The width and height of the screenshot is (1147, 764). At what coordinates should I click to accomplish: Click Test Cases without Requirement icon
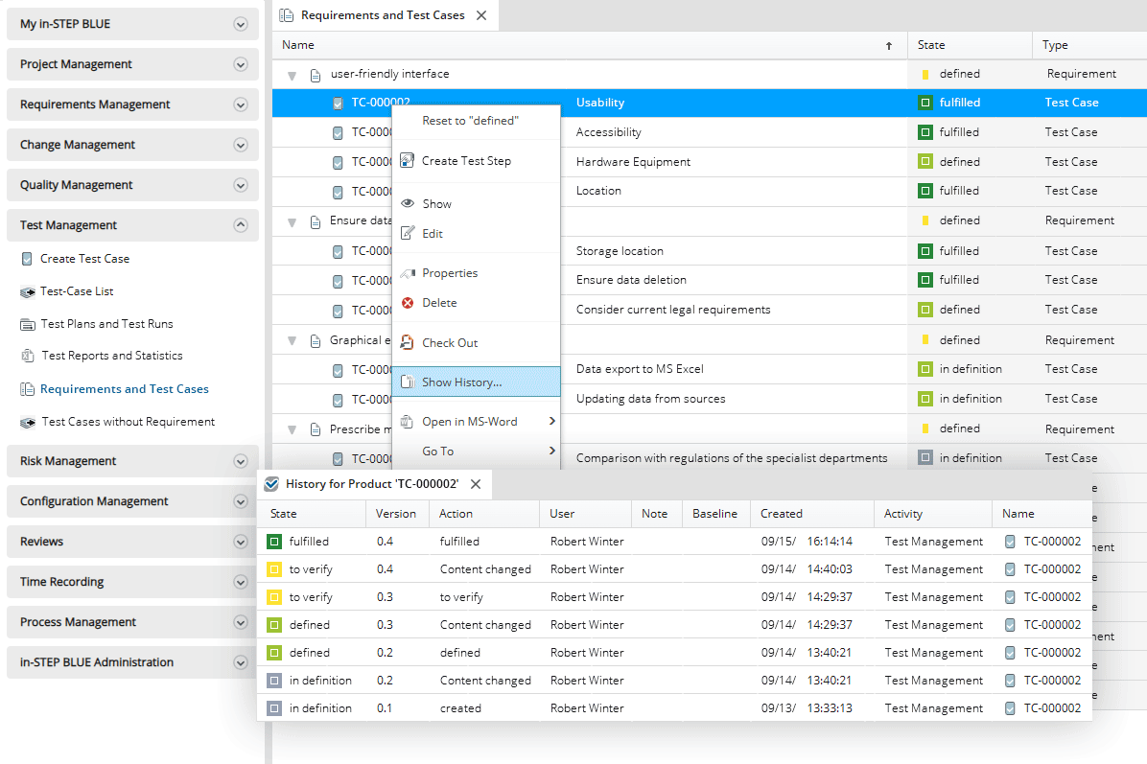27,422
